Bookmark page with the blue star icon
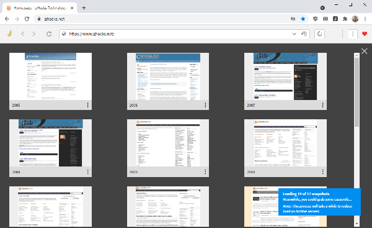 (x=303, y=19)
